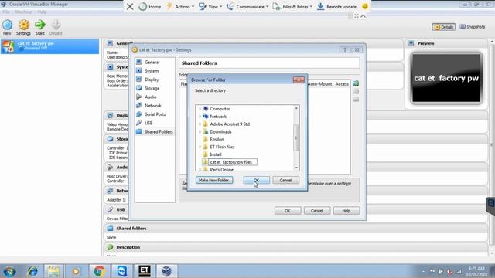
Task: Open the Files & Extras dropdown
Action: click(292, 7)
